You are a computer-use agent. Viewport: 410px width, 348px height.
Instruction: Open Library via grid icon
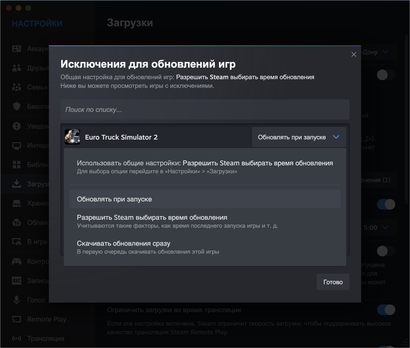[16, 165]
